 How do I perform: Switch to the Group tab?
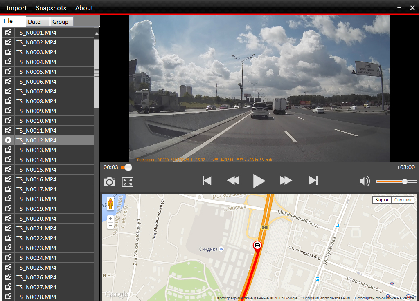tap(61, 22)
